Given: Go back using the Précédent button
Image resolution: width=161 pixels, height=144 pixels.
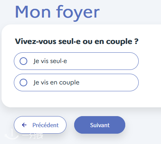Looking at the screenshot, I should pyautogui.click(x=40, y=125).
